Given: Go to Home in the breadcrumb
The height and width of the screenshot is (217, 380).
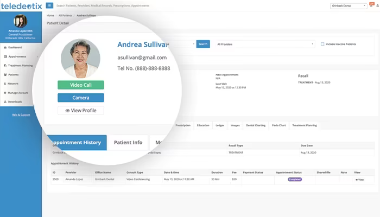Looking at the screenshot, I should pyautogui.click(x=50, y=15).
